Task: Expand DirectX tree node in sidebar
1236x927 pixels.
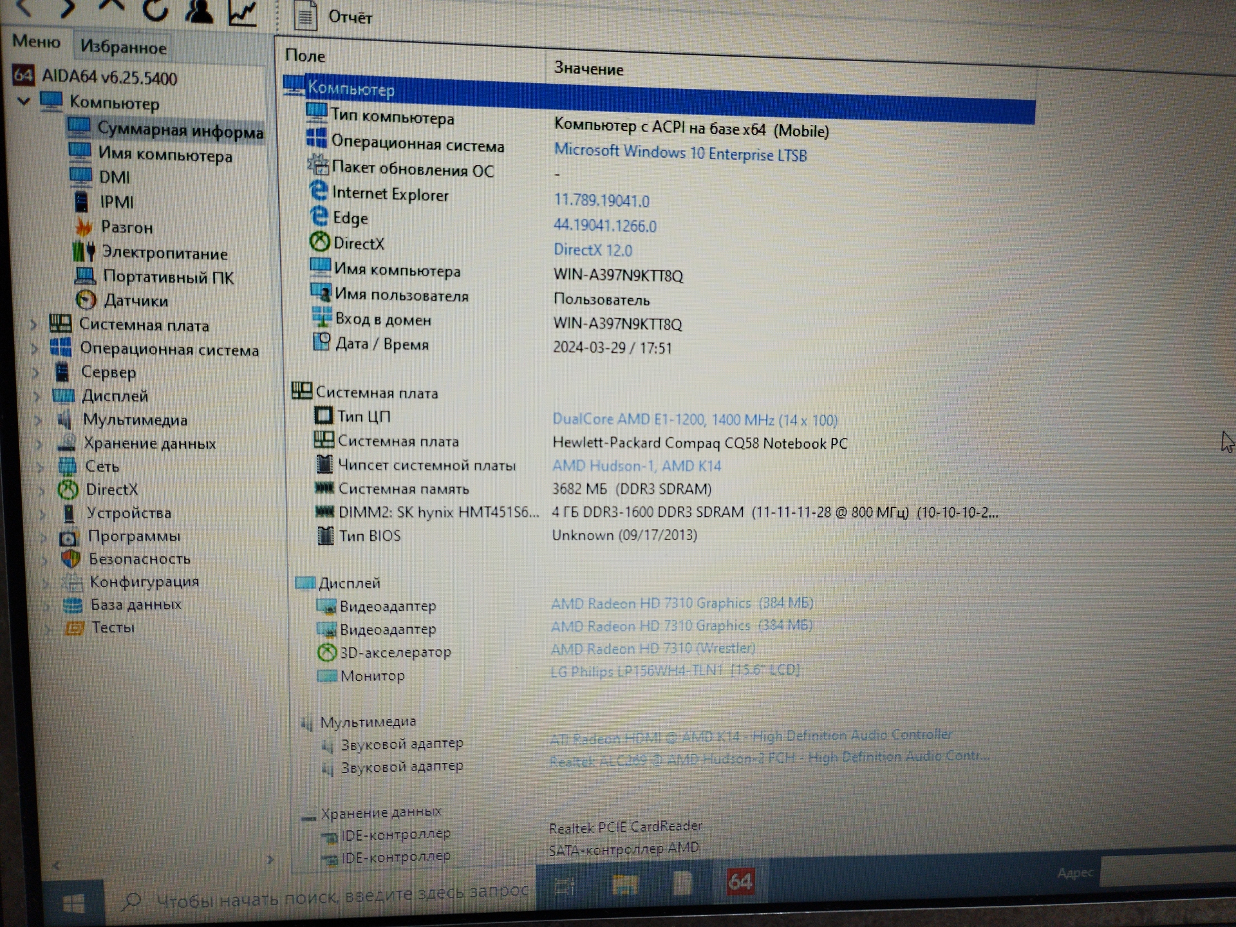Action: click(41, 491)
